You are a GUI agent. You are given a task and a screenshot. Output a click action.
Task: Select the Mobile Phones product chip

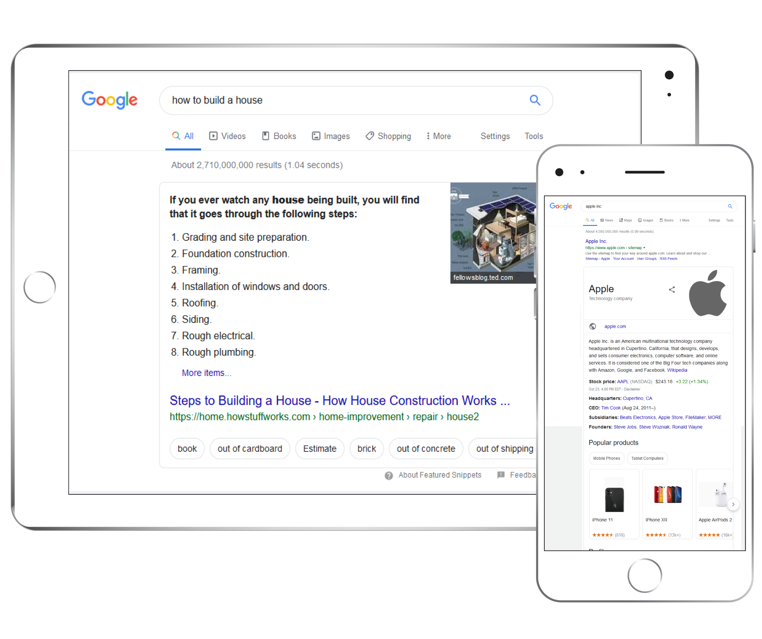[x=607, y=458]
